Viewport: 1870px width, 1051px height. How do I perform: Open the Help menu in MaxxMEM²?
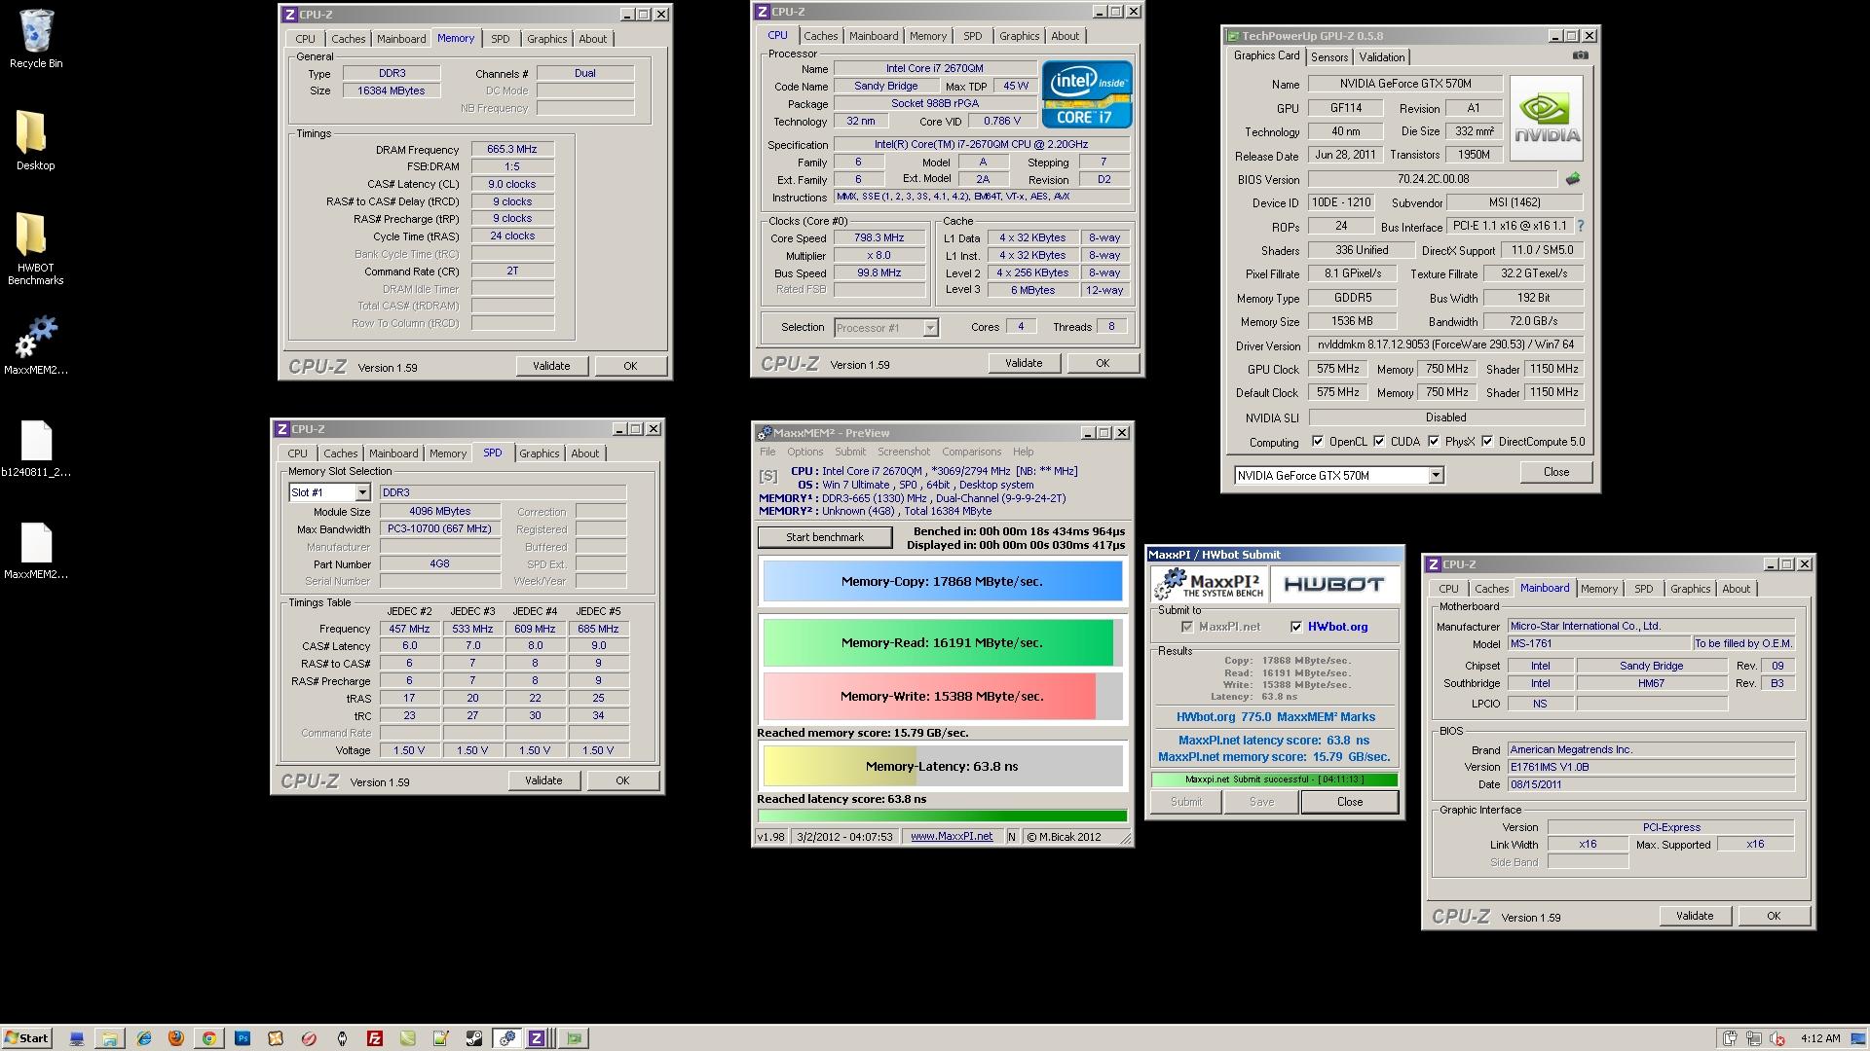pos(1023,452)
